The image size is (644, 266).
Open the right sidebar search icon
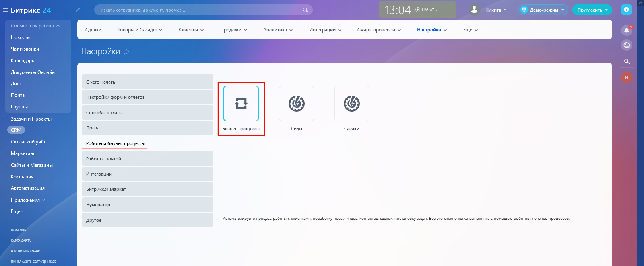pos(627,61)
